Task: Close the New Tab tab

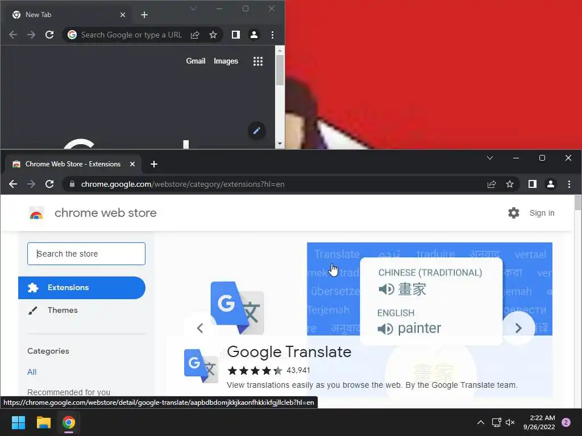Action: (123, 15)
